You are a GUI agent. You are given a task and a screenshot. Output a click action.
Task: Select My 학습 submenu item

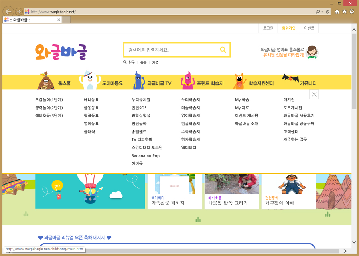tap(242, 100)
